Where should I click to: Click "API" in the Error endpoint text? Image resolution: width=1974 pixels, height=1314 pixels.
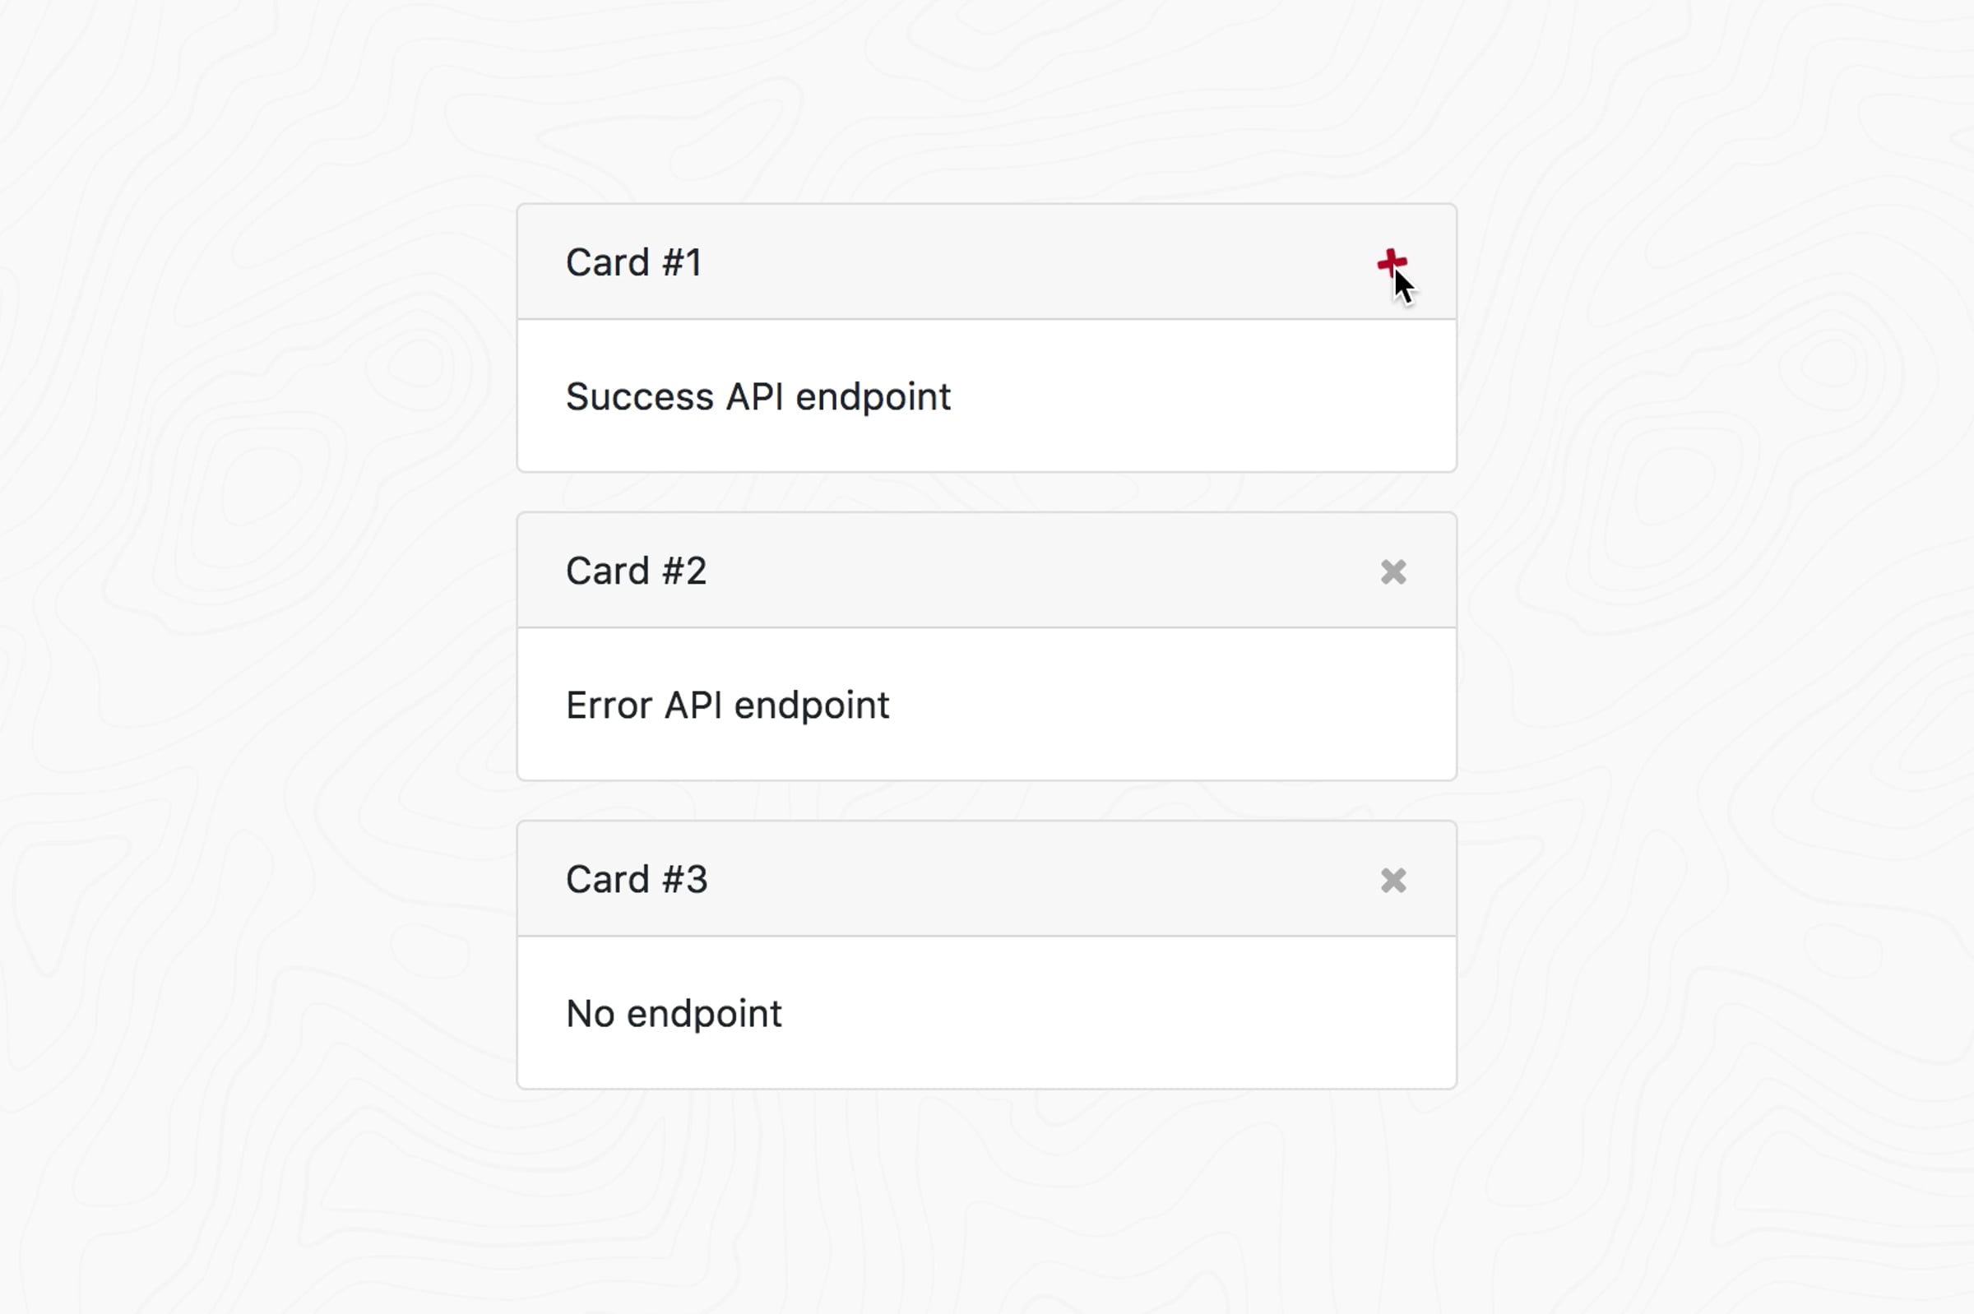pyautogui.click(x=693, y=706)
